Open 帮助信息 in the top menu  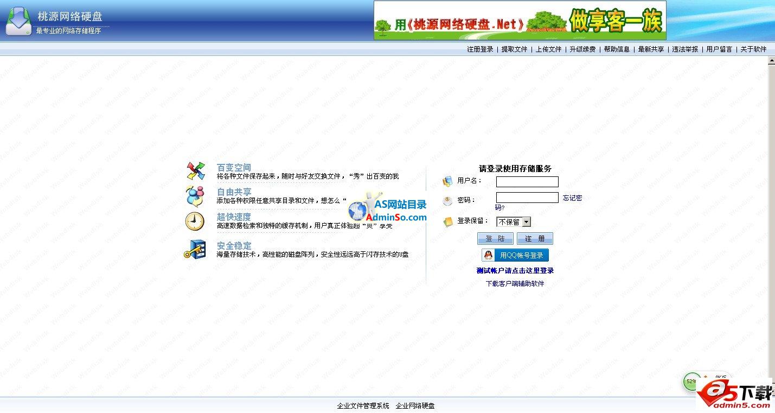click(x=617, y=49)
